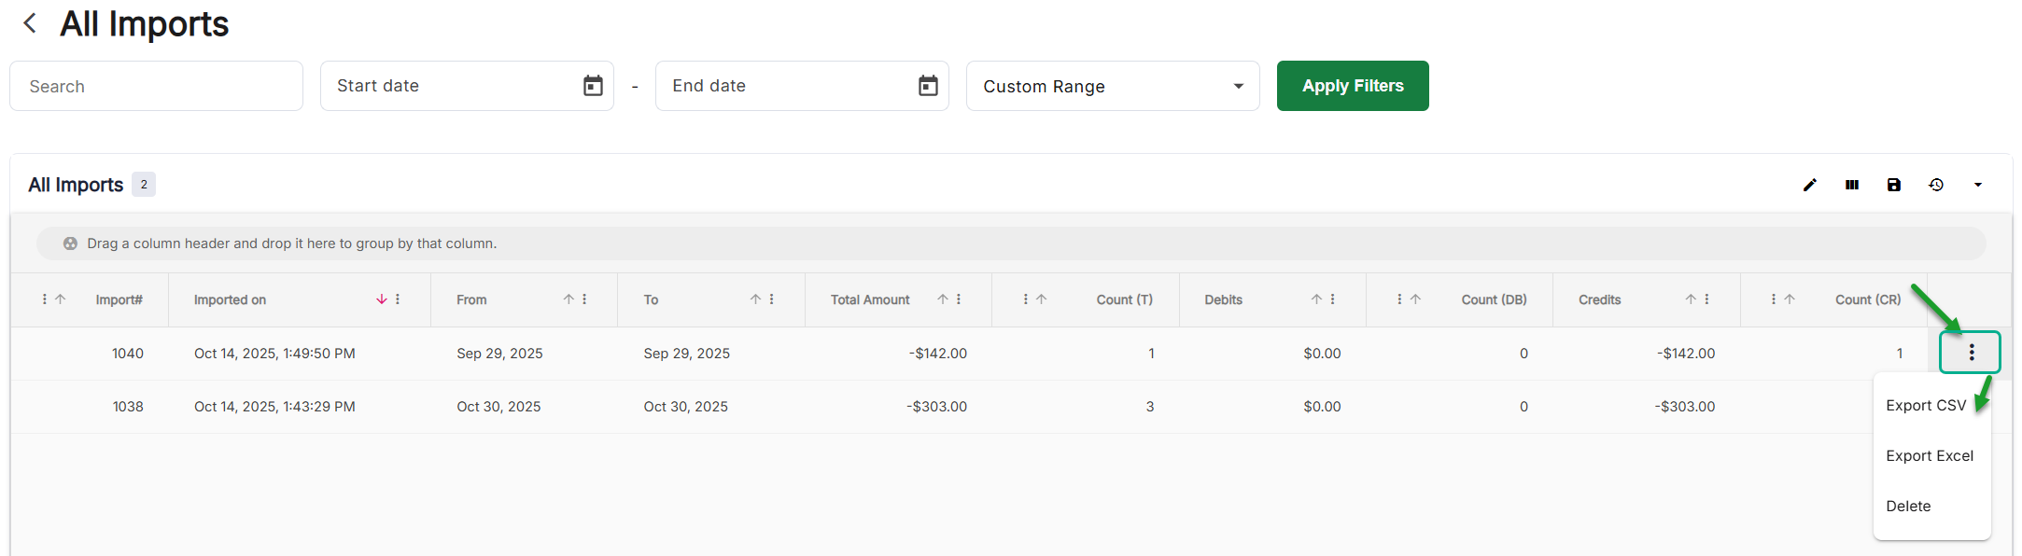Viewport: 2022px width, 556px height.
Task: Click the save layout icon
Action: [x=1894, y=185]
